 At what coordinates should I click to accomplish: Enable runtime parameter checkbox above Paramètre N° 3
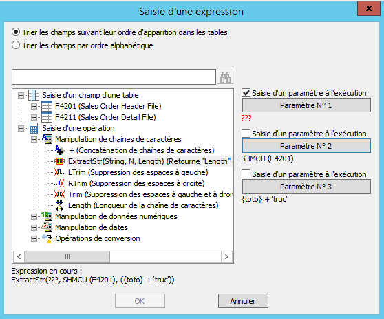pyautogui.click(x=246, y=174)
